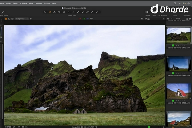Toggle the Grid overlay
Viewport: 192px width, 128px height.
154,12
